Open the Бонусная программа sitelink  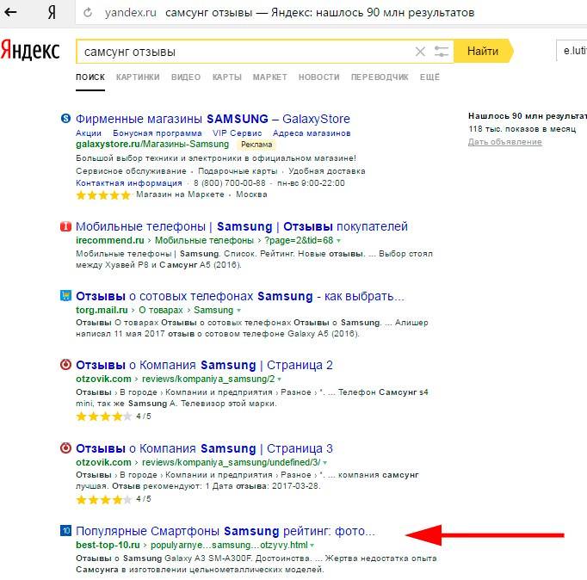[x=158, y=133]
